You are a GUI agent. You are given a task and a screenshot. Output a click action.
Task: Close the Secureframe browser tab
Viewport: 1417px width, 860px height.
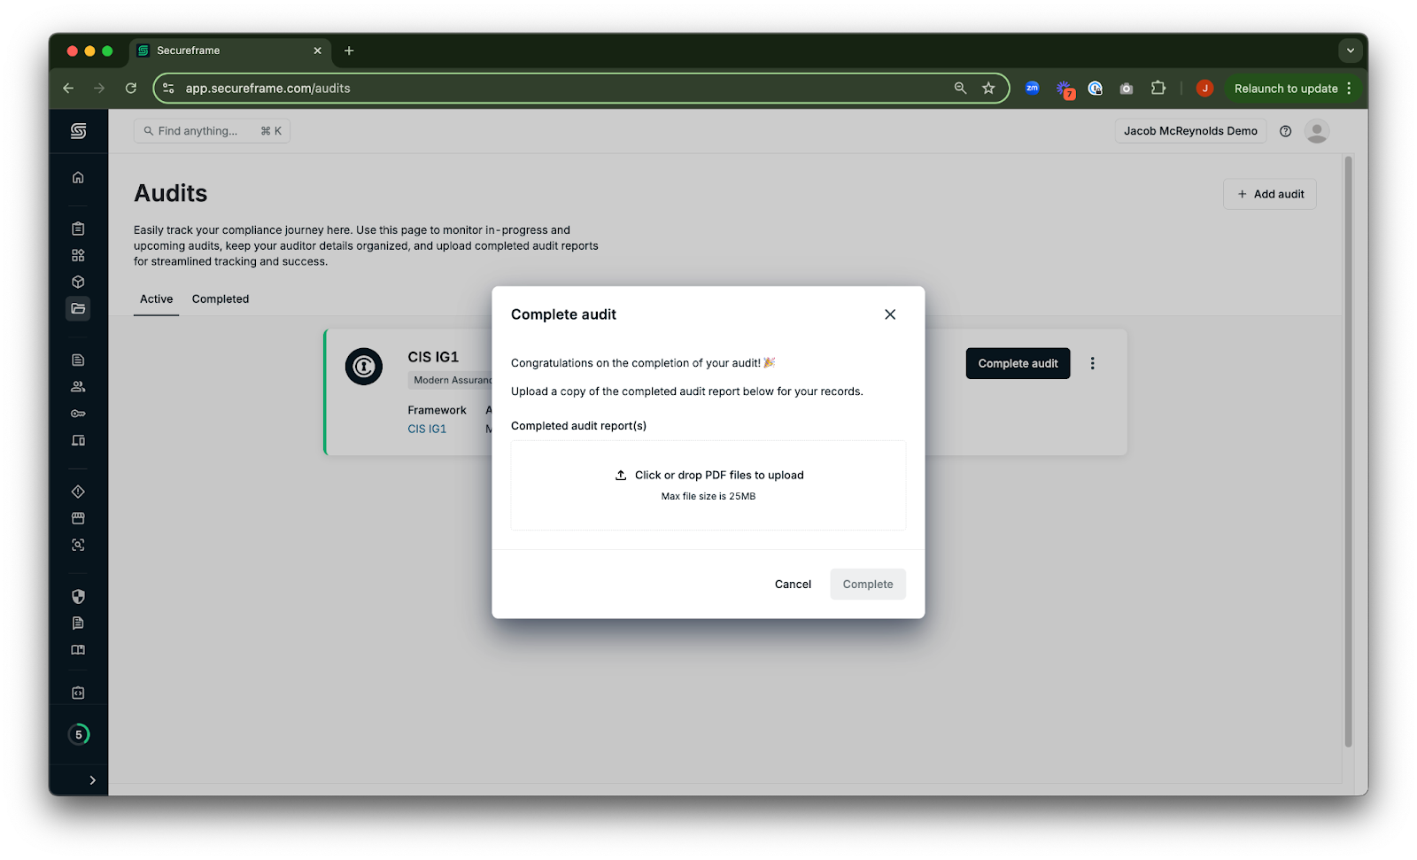[x=317, y=50]
